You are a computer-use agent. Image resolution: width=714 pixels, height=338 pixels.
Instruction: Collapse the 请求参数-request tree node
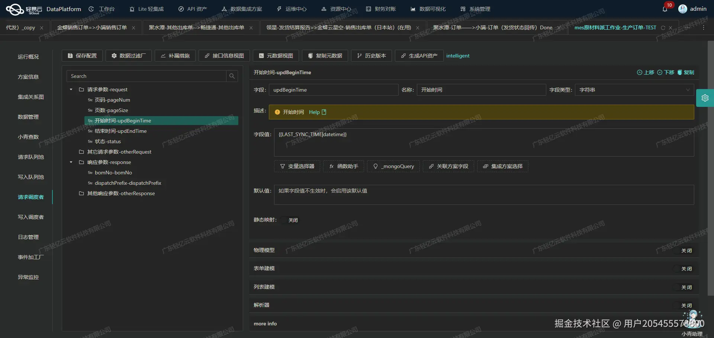(71, 89)
